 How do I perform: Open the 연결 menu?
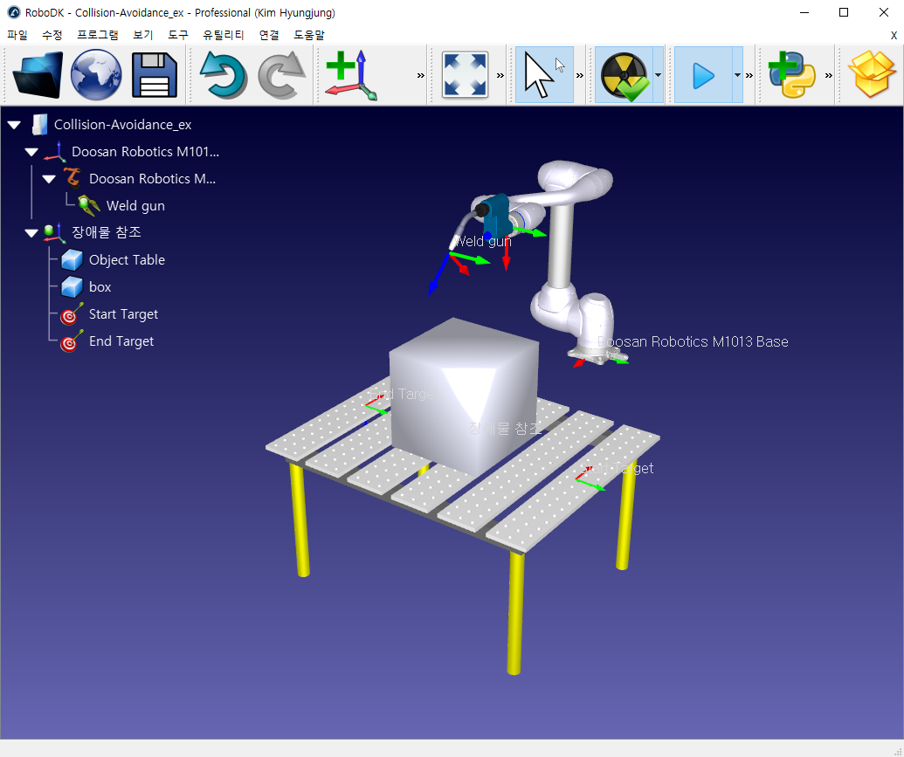coord(269,35)
